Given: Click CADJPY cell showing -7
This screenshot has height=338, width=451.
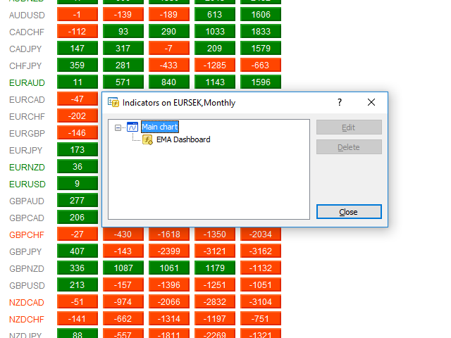Looking at the screenshot, I should coord(169,49).
